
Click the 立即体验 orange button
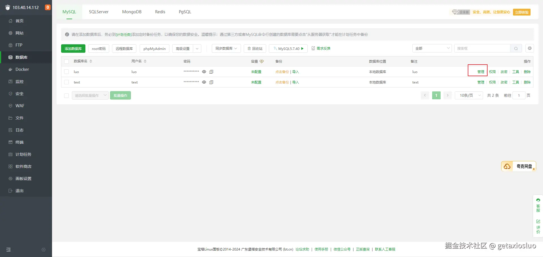[x=522, y=12]
